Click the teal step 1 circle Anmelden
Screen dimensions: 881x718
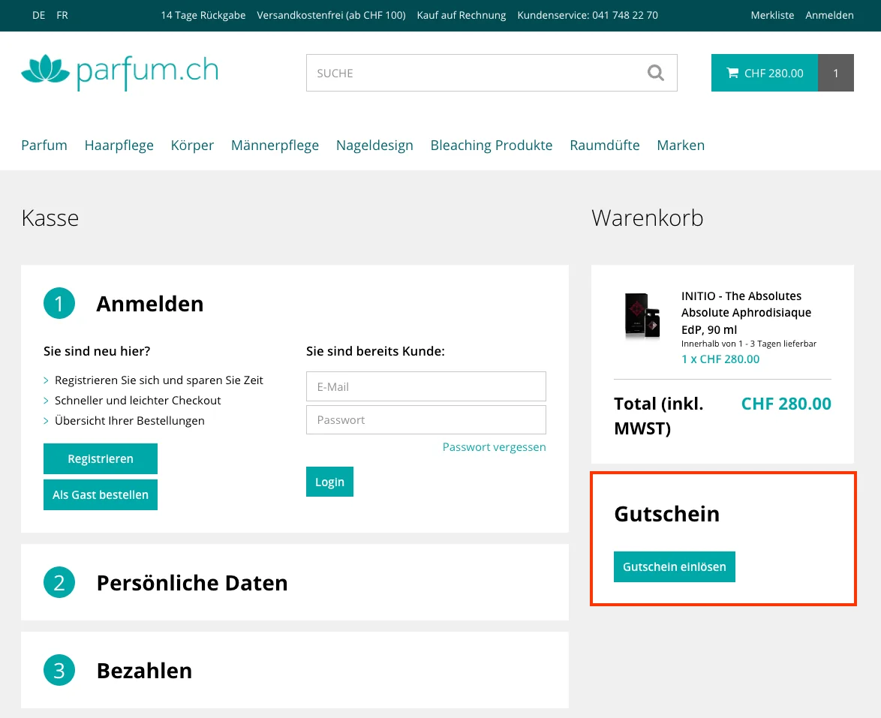pyautogui.click(x=59, y=303)
